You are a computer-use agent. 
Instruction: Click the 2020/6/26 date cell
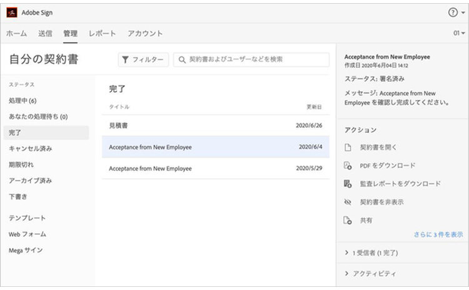click(x=309, y=126)
